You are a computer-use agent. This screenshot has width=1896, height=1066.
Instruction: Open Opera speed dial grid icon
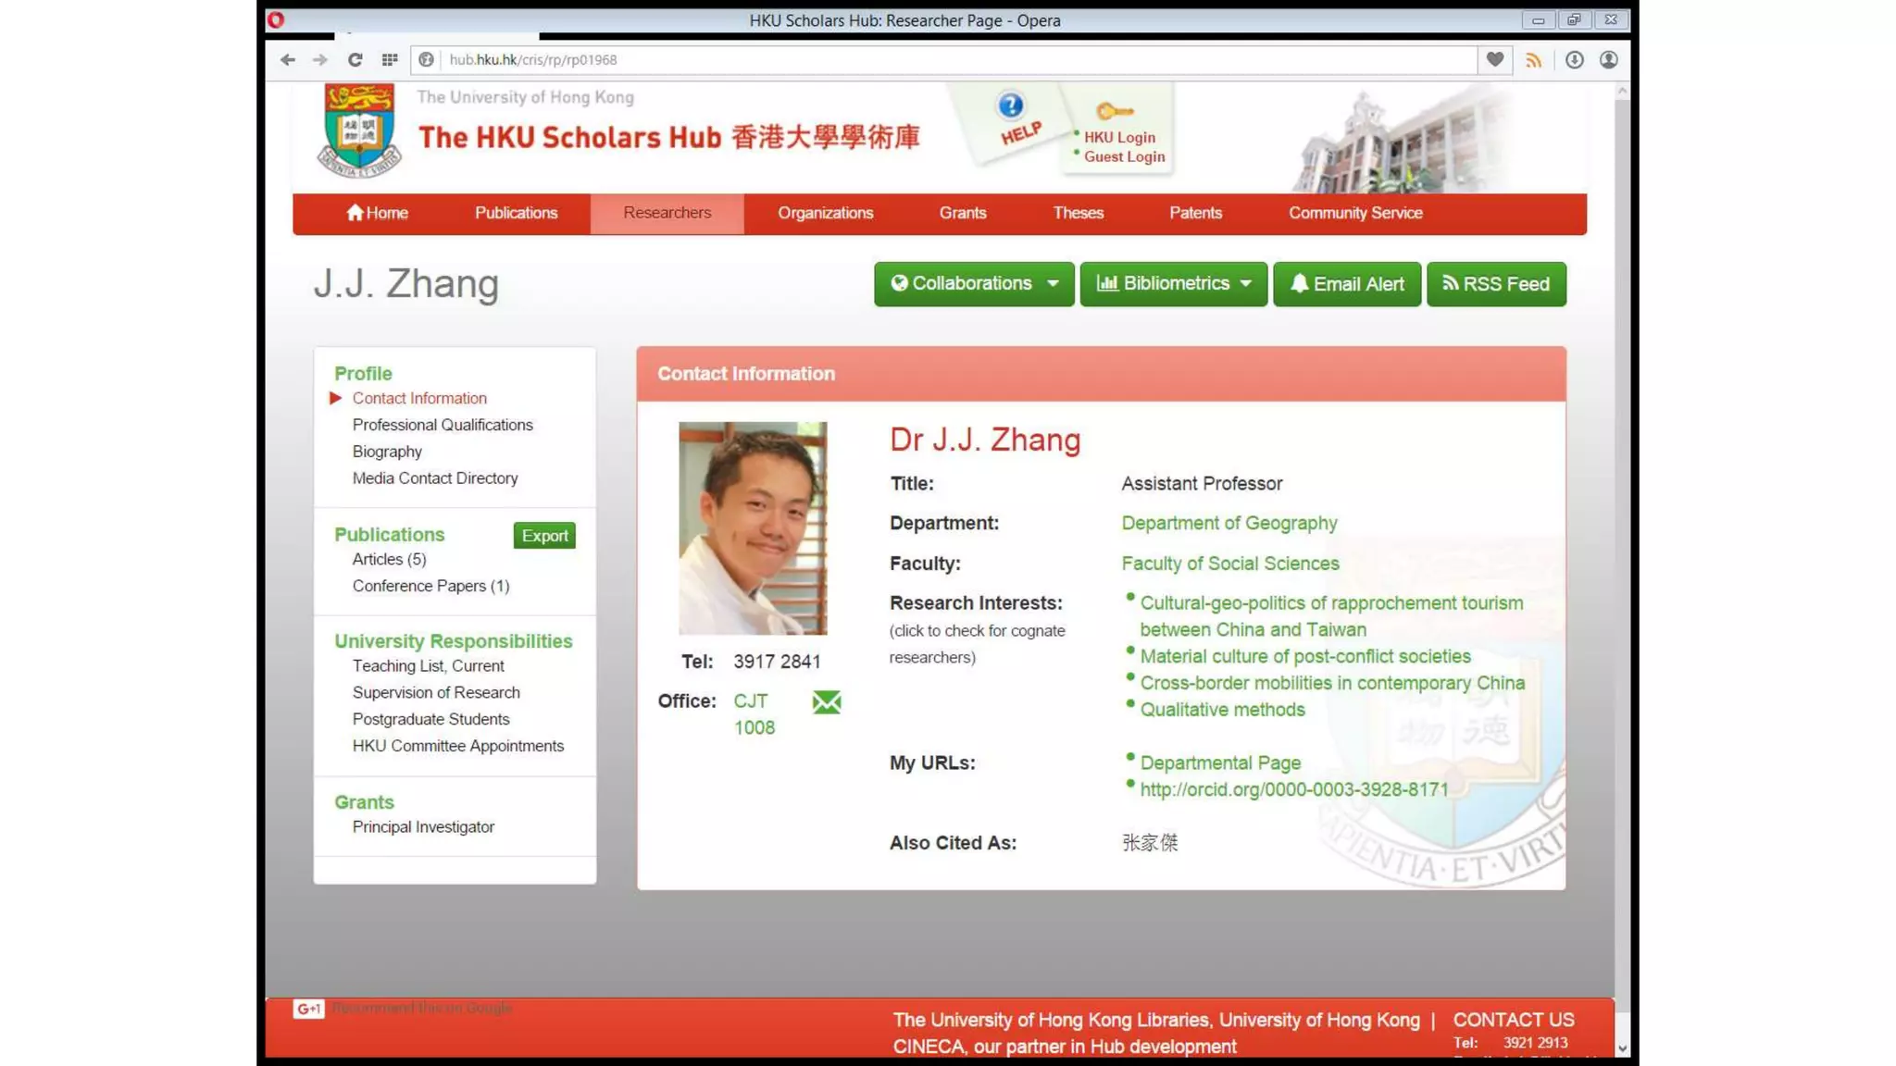390,60
